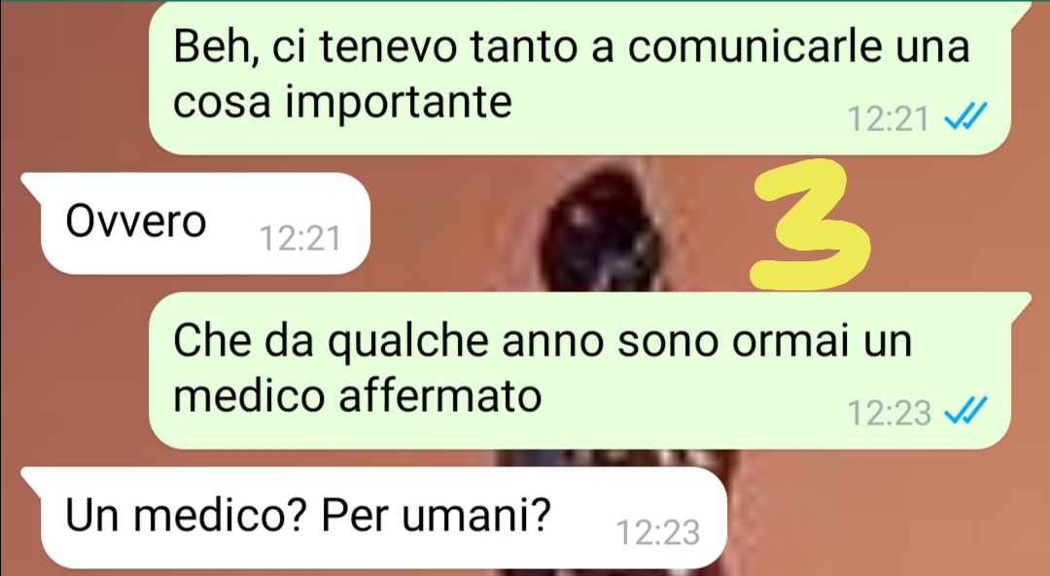Click the yellow number 3 annotation
Viewport: 1050px width, 576px height.
pyautogui.click(x=810, y=224)
